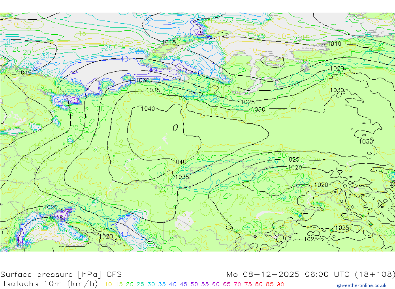Select the blue 40 value in isotach legend

point(173,285)
